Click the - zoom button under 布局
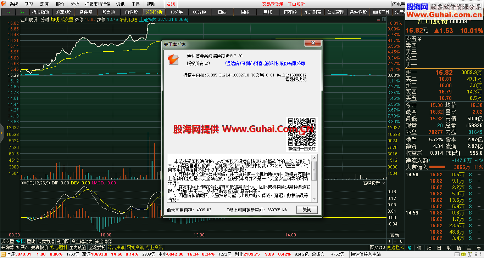The image size is (484, 258). tap(395, 241)
